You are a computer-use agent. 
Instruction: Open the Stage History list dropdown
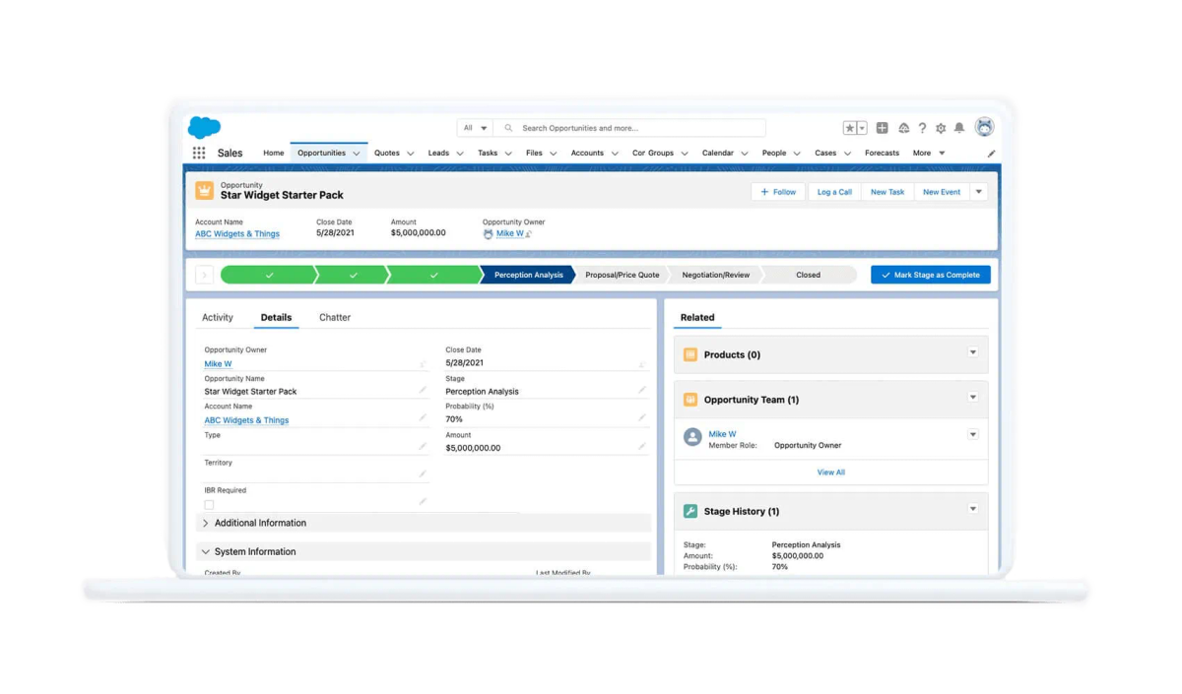click(972, 509)
